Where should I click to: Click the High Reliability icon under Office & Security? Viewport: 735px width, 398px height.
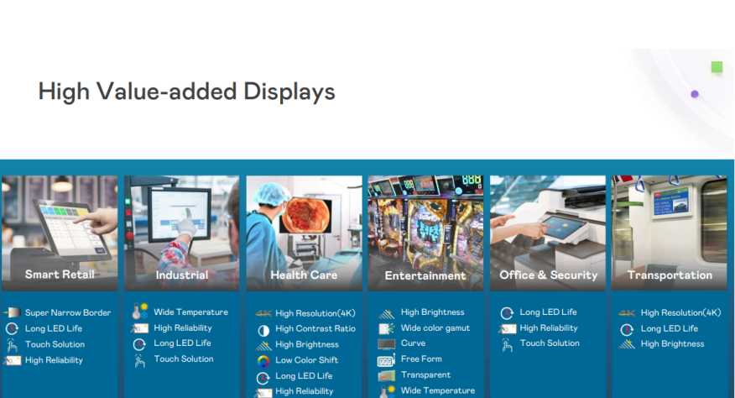pyautogui.click(x=508, y=328)
